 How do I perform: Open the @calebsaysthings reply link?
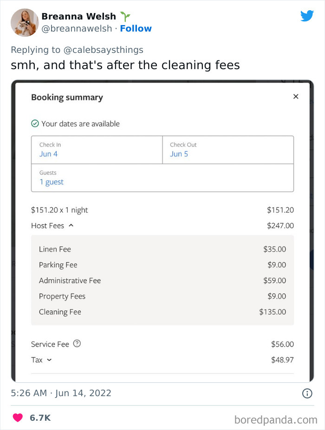[x=104, y=50]
